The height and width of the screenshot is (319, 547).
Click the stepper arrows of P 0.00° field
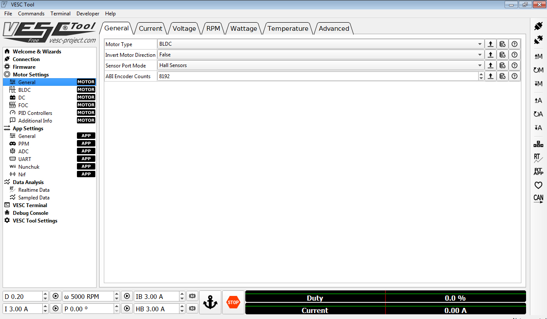coord(117,308)
